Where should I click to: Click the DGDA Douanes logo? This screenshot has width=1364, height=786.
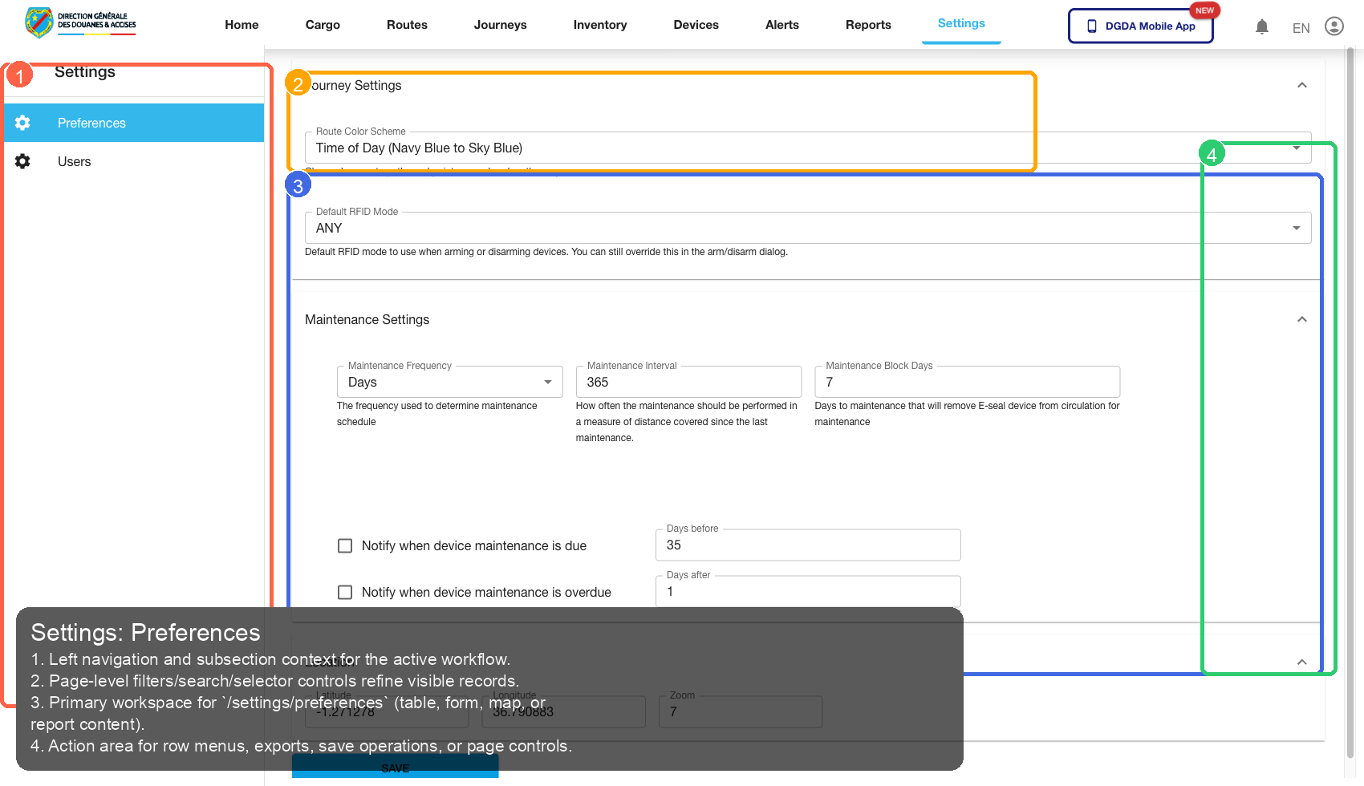pyautogui.click(x=80, y=22)
